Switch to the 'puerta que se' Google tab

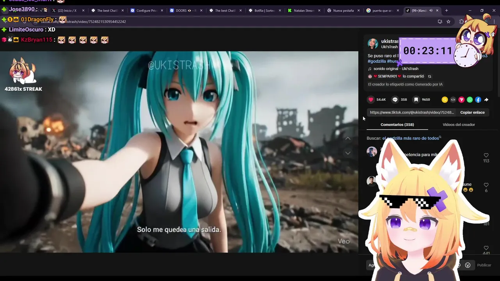[382, 11]
